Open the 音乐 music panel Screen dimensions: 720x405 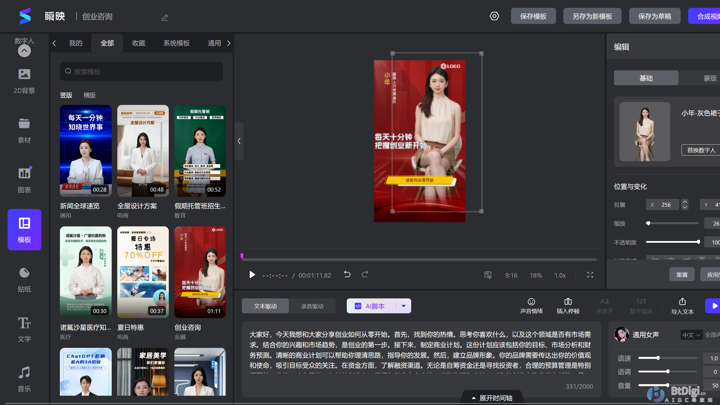(x=24, y=378)
